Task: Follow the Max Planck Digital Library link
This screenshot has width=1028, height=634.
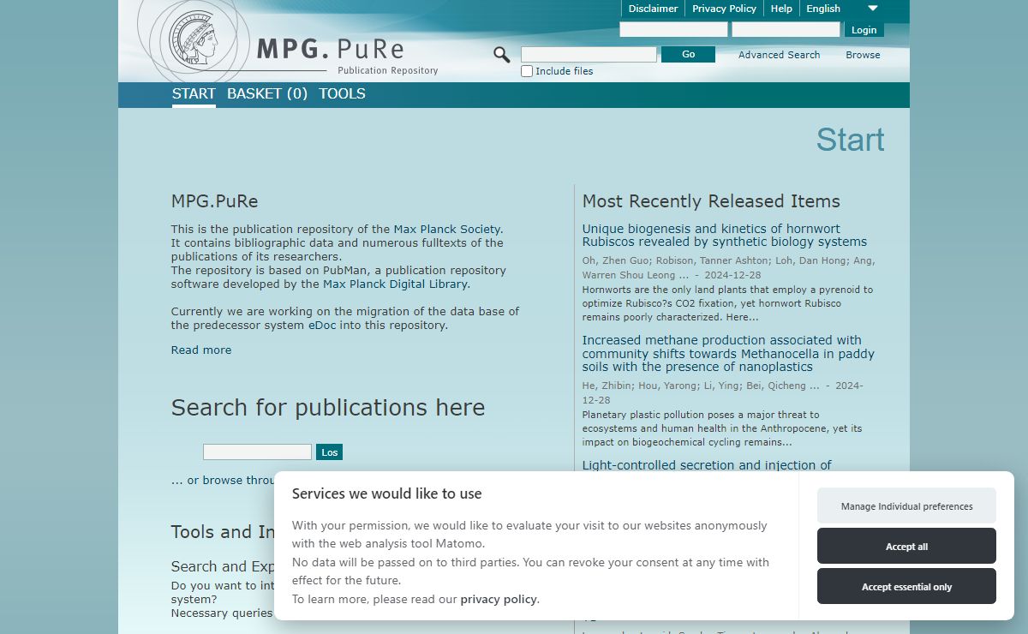Action: point(396,284)
